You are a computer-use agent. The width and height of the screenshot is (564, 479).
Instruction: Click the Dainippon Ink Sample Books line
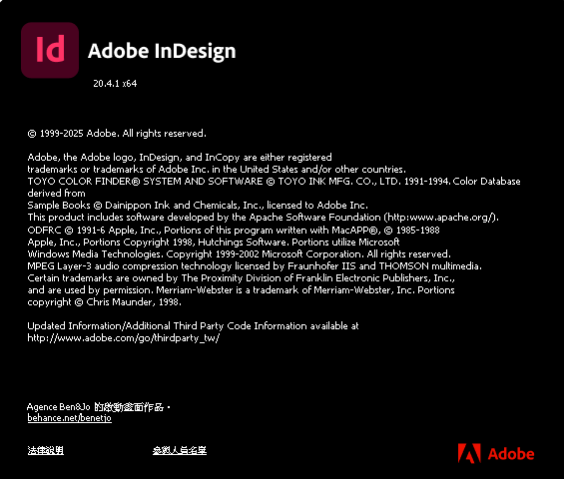click(x=198, y=206)
